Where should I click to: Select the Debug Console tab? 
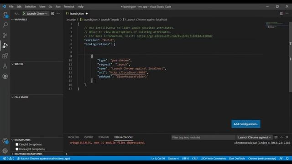(x=124, y=137)
